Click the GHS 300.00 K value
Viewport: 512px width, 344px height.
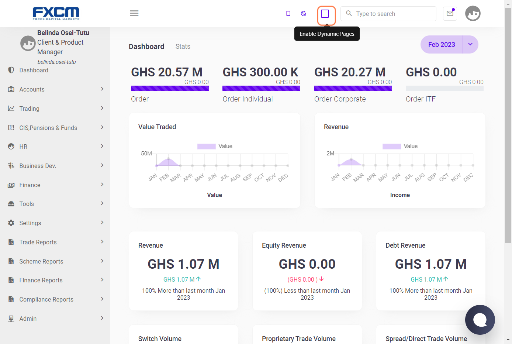click(260, 72)
